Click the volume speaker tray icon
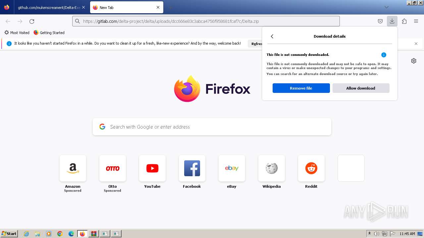The height and width of the screenshot is (238, 424). 377,234
